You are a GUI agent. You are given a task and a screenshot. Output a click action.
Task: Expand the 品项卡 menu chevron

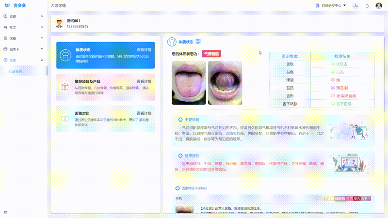pyautogui.click(x=42, y=49)
